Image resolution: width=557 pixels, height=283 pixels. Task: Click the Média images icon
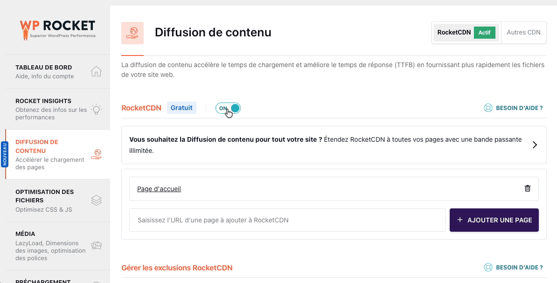pyautogui.click(x=96, y=245)
